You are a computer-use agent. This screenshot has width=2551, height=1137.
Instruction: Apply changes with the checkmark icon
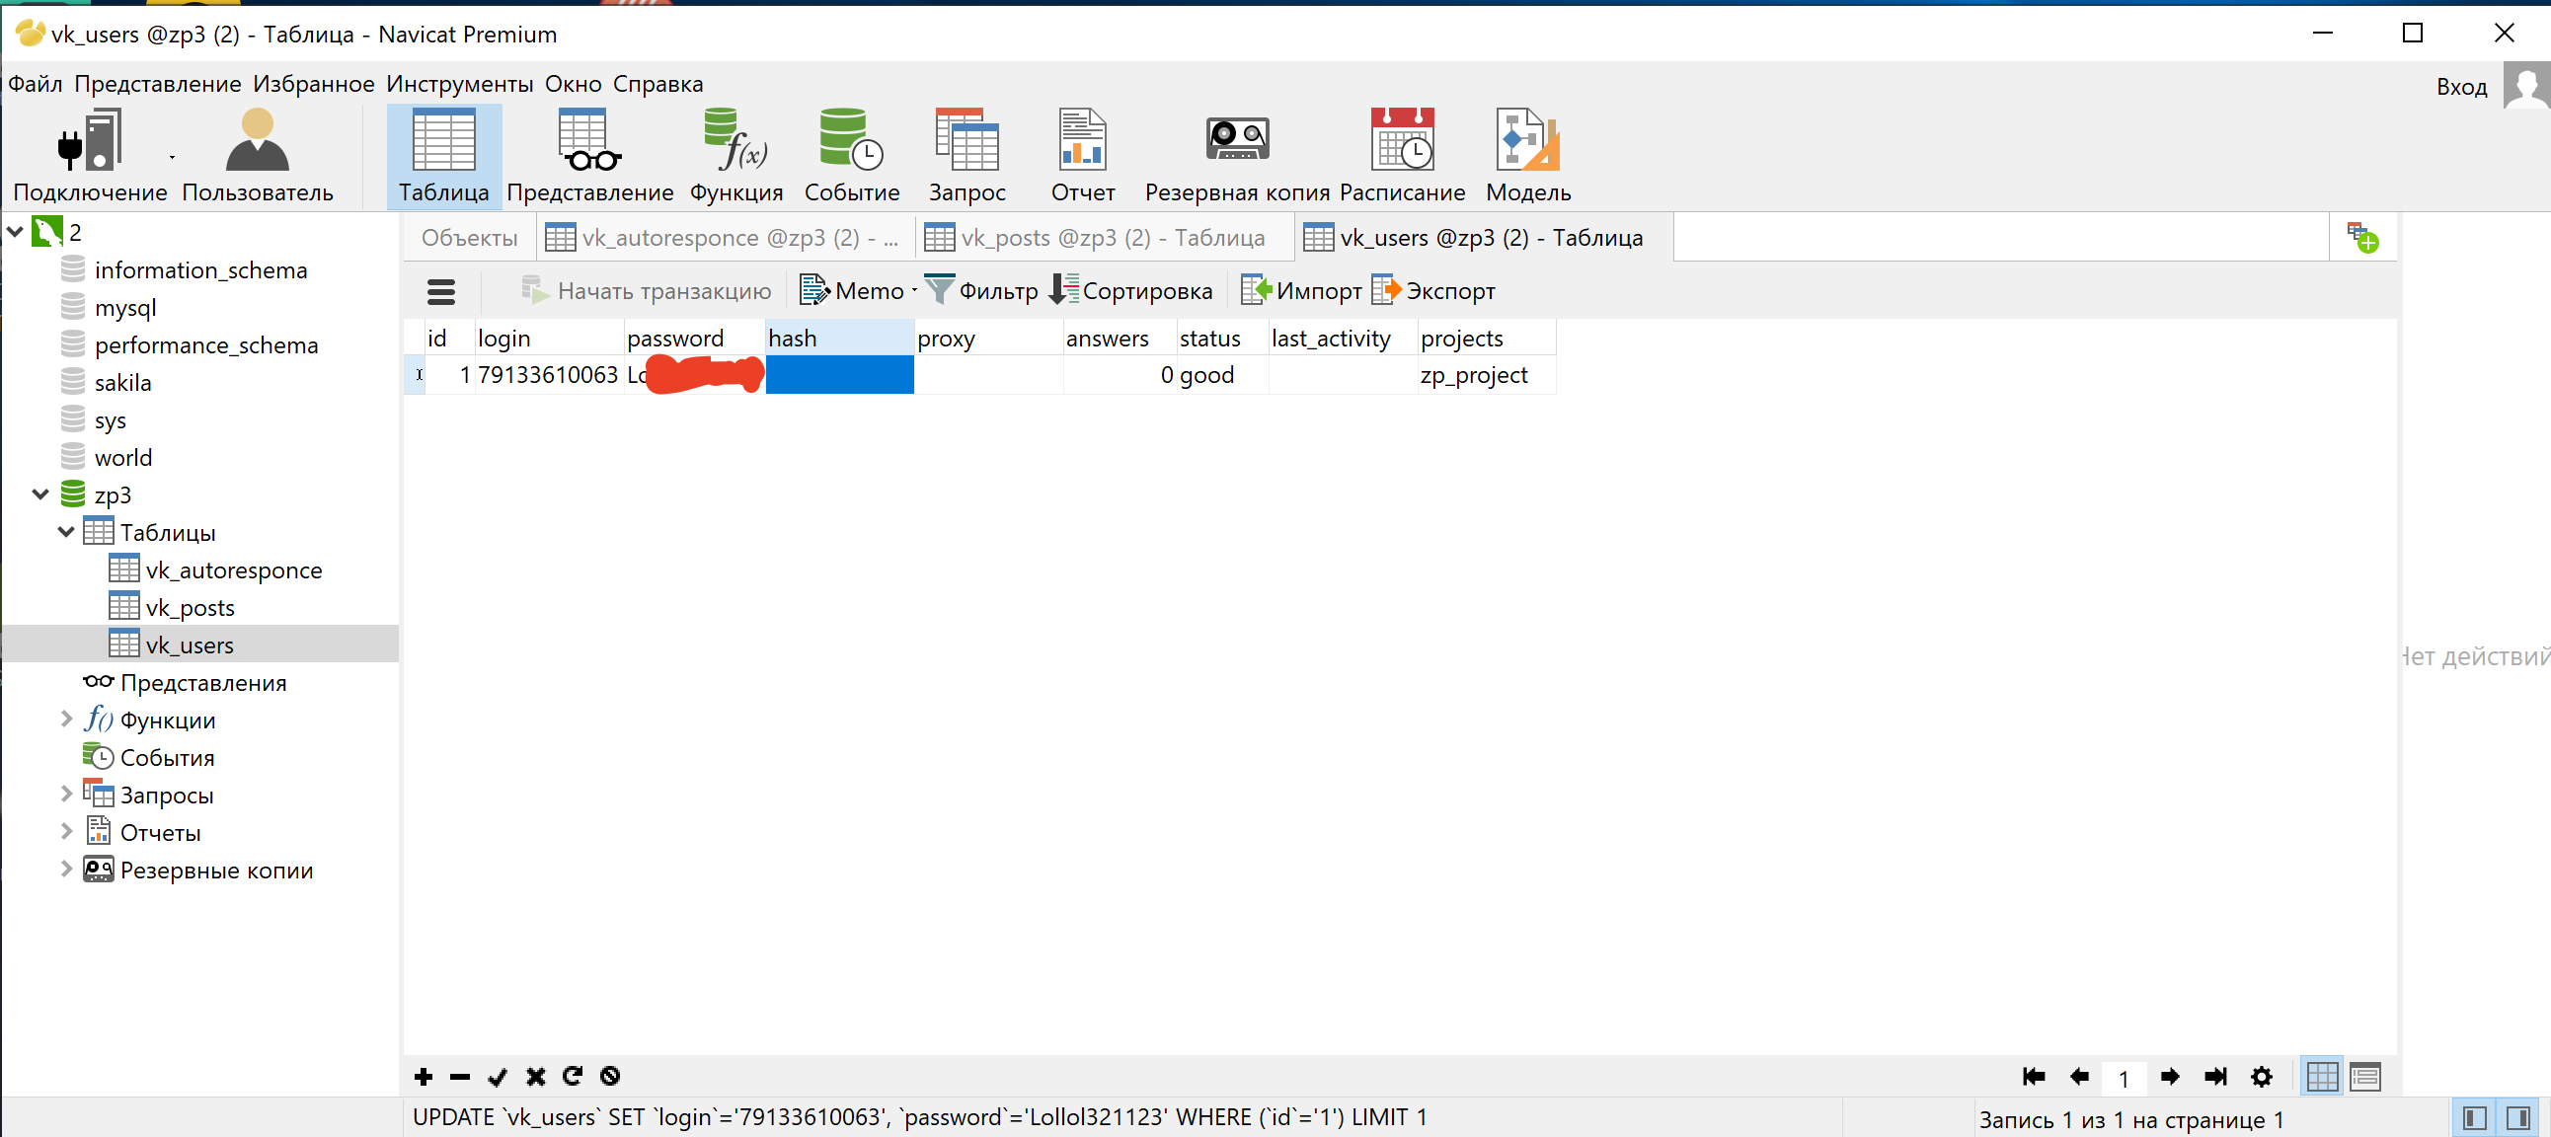click(498, 1077)
